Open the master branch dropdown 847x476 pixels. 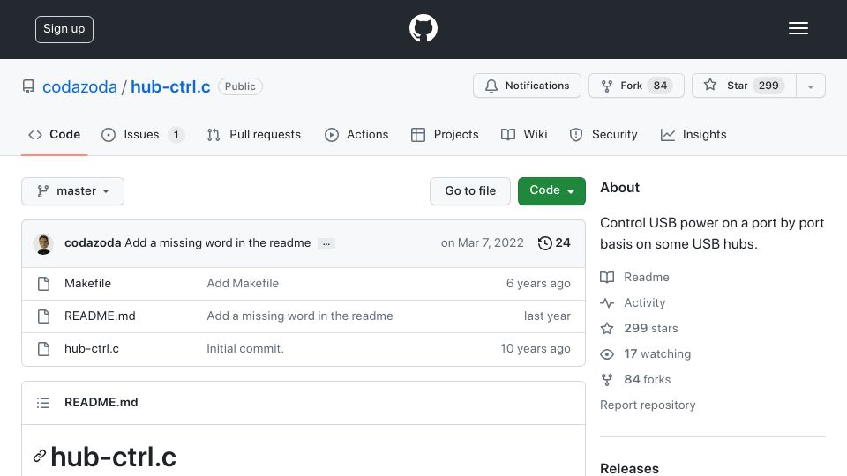click(x=73, y=191)
